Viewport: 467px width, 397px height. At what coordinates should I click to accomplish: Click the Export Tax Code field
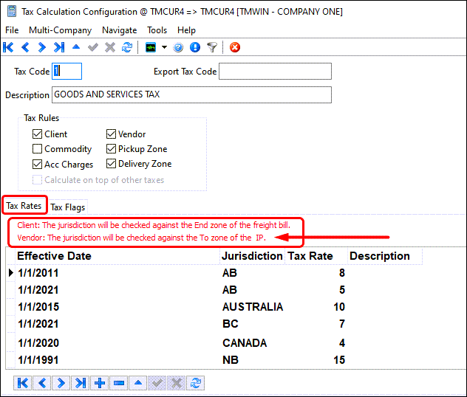coord(275,72)
